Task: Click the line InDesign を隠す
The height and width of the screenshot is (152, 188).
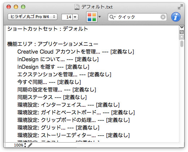Action: tap(53, 67)
